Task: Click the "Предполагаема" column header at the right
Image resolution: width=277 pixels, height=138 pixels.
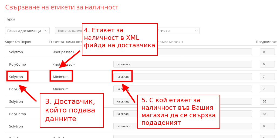Action: point(266,42)
